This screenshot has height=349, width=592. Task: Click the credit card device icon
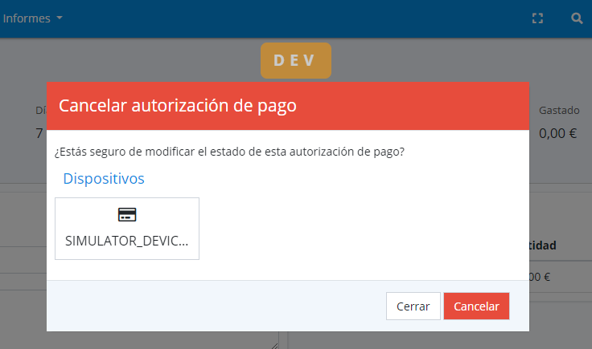point(127,214)
